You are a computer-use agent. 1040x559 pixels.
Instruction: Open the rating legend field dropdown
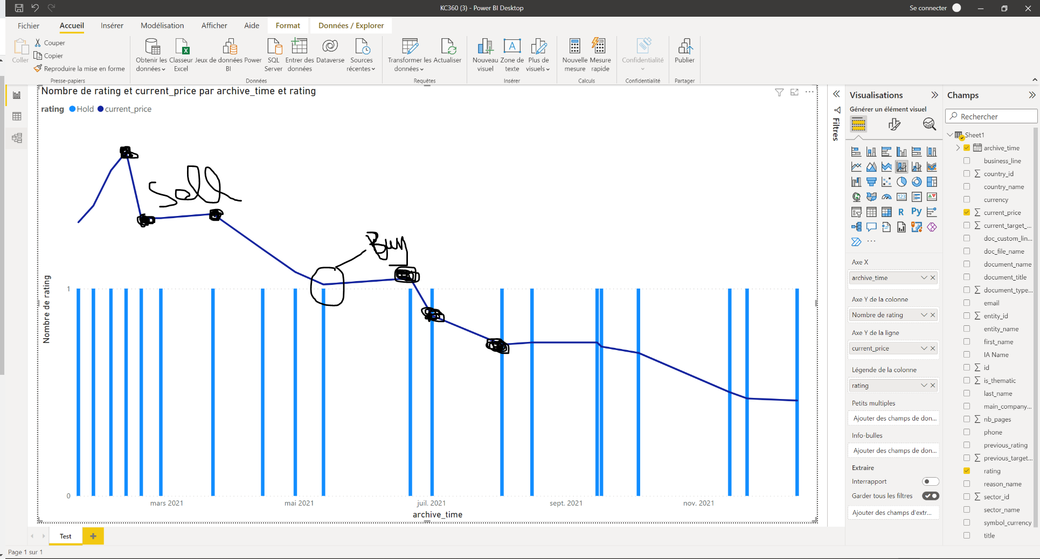pyautogui.click(x=924, y=386)
